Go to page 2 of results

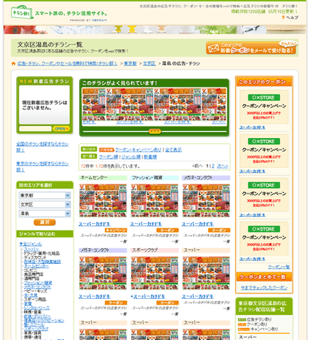pos(213,166)
